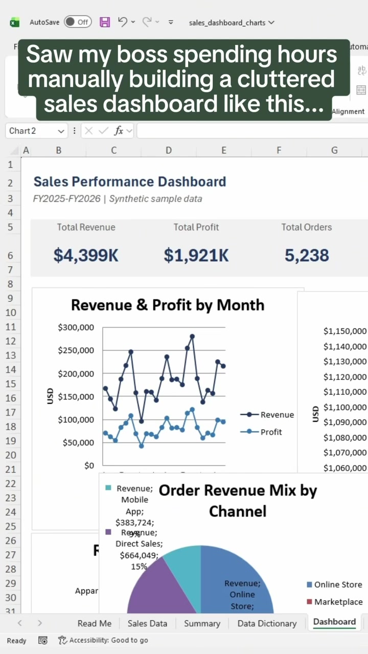Click the Excel application logo icon
The image size is (368, 654).
coord(15,22)
